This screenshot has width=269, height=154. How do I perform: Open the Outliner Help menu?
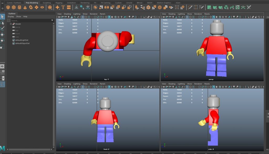pyautogui.click(x=25, y=16)
